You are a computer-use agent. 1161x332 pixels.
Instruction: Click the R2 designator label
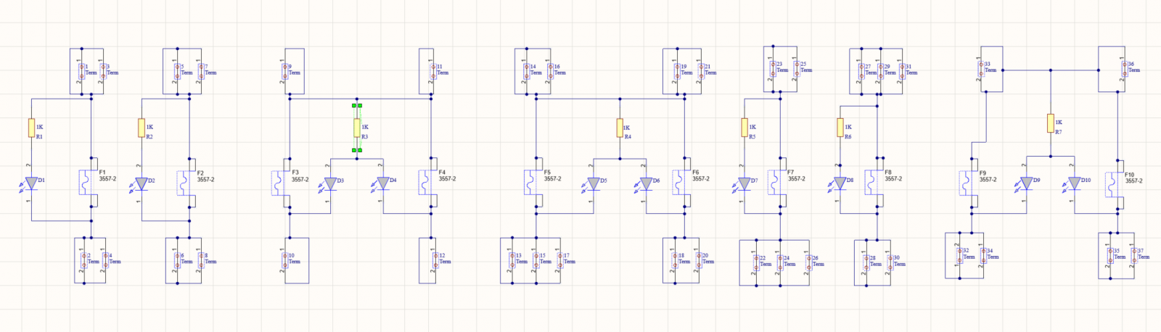click(x=149, y=136)
